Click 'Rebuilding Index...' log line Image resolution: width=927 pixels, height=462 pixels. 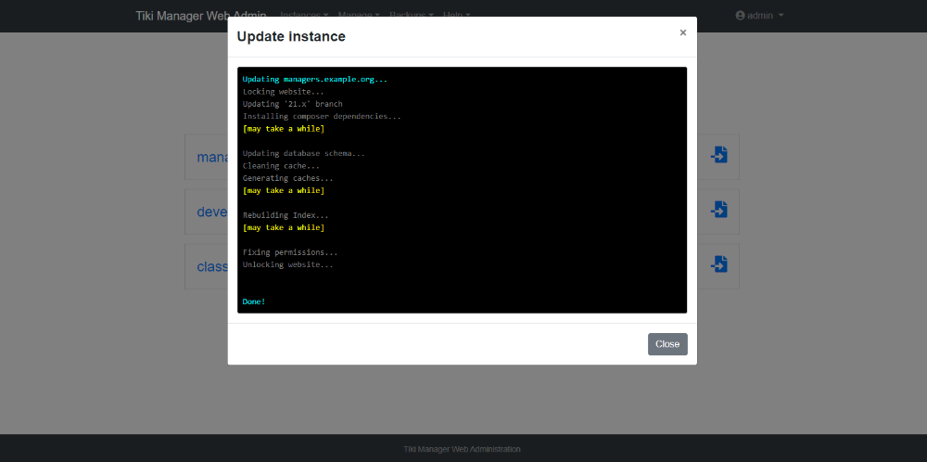point(286,215)
